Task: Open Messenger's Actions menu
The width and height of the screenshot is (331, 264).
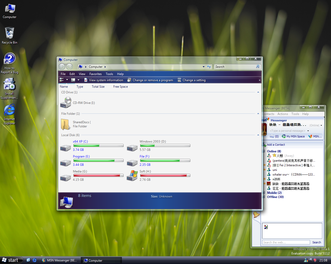Action: pyautogui.click(x=283, y=114)
